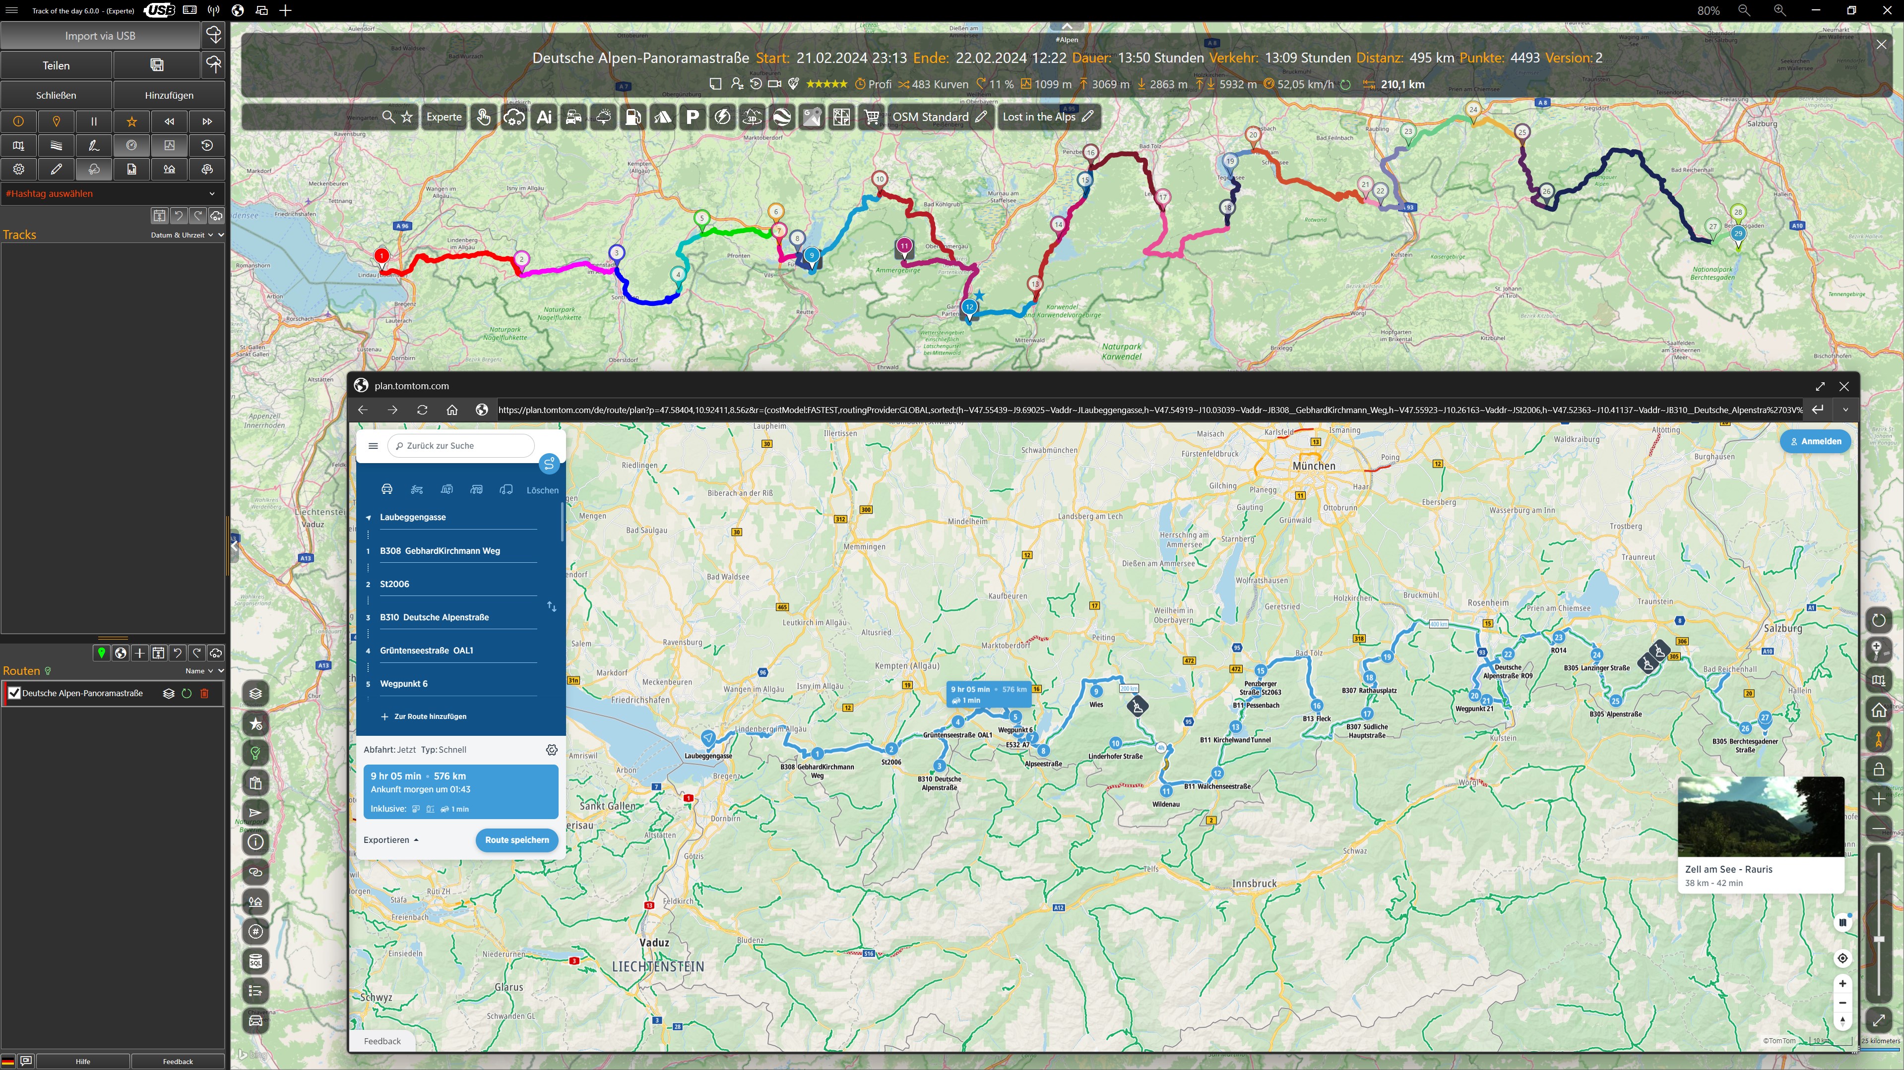Screen dimensions: 1904x1070
Task: Click the speedometer icon in left tool grid
Action: 131,146
